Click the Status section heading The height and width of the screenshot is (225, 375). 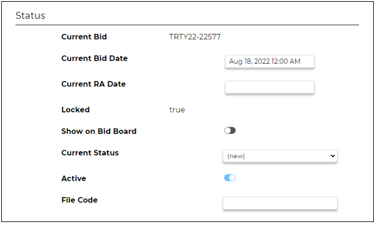30,15
